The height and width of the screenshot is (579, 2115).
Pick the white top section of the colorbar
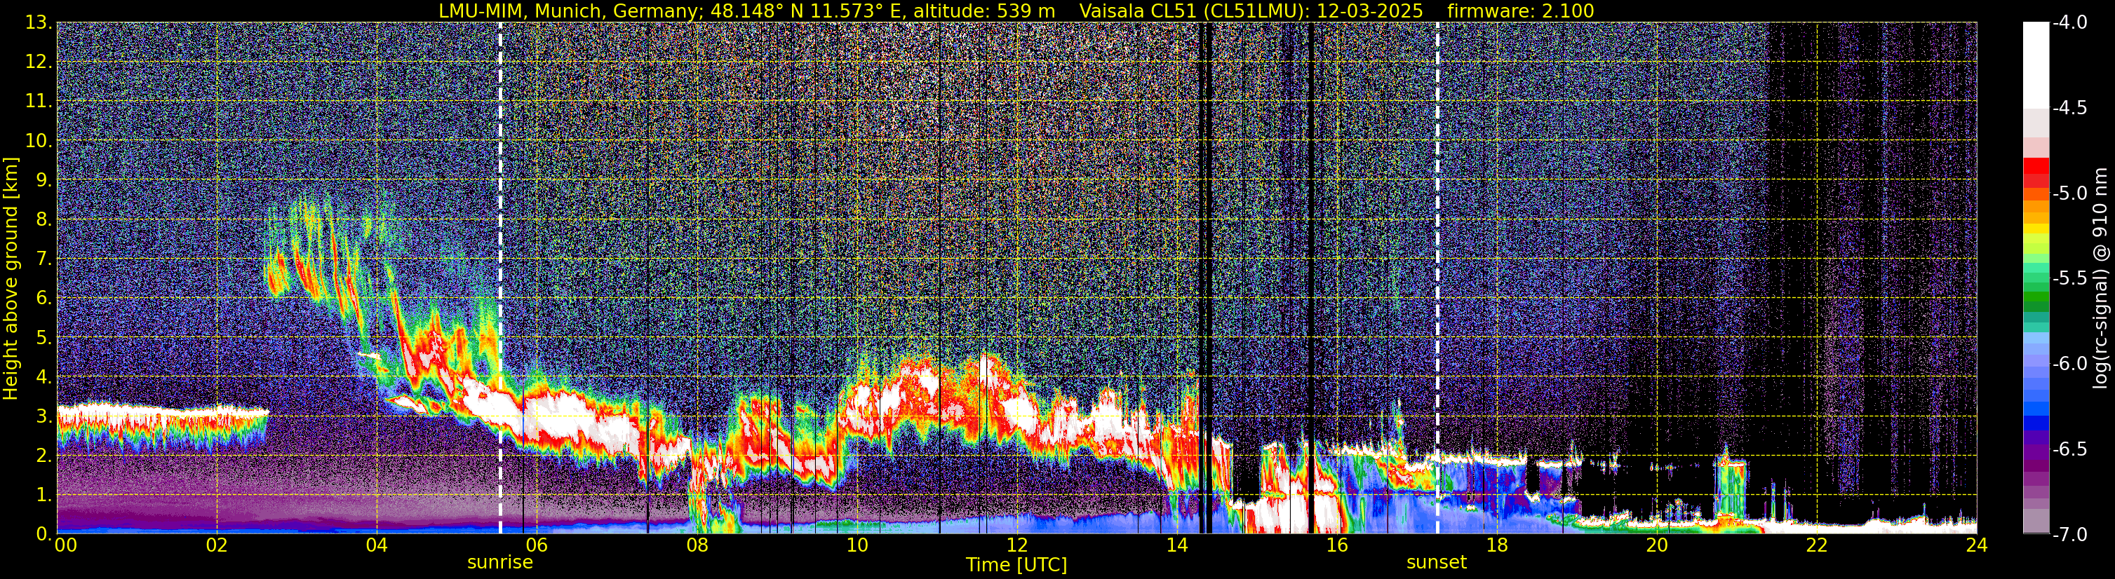click(2035, 66)
